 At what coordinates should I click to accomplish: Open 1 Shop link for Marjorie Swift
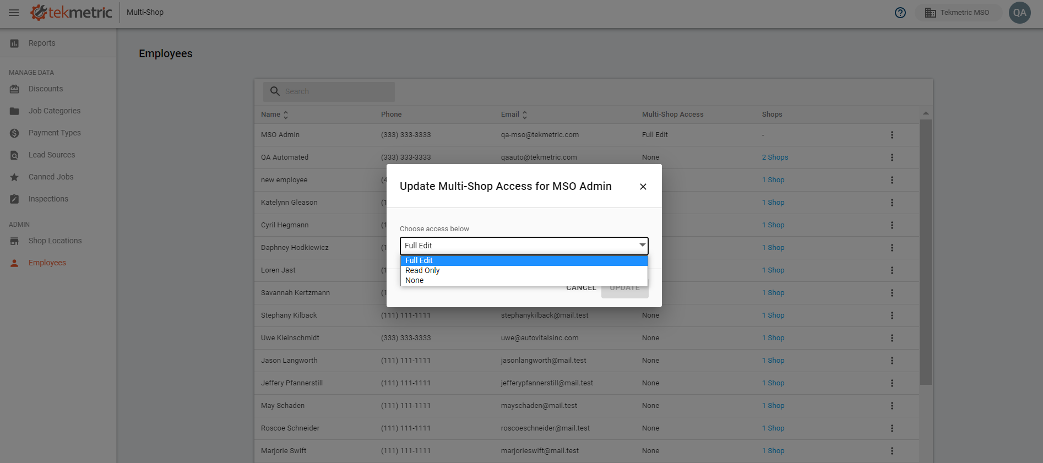(x=773, y=451)
